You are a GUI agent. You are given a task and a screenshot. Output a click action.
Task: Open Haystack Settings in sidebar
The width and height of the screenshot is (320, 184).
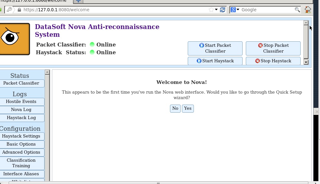21,136
